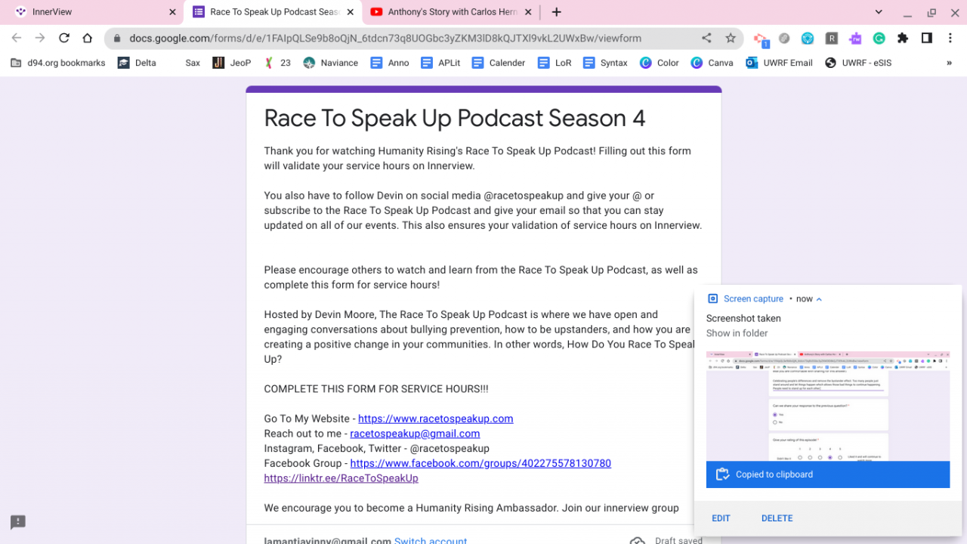Click the address bar URL
The width and height of the screenshot is (967, 544).
(385, 39)
